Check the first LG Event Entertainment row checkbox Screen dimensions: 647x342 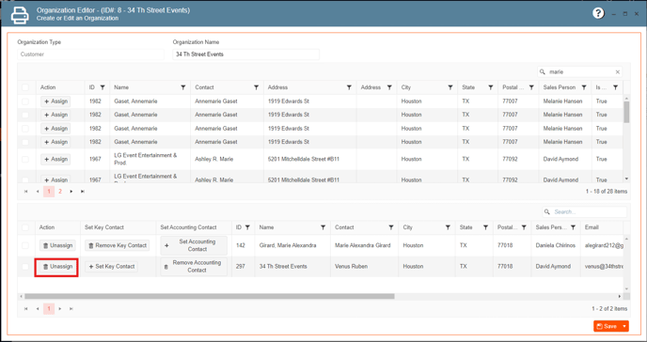[x=25, y=159]
